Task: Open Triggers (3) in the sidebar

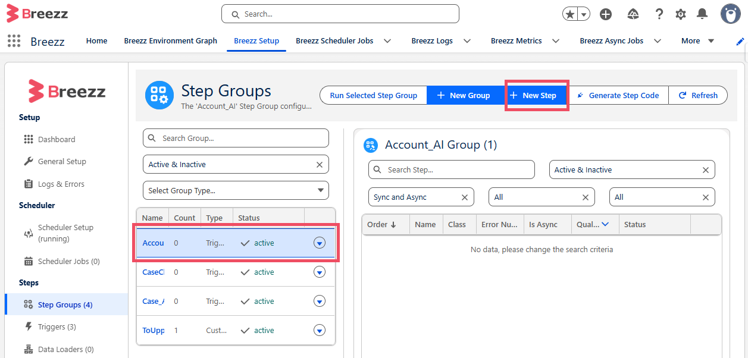Action: [x=57, y=326]
